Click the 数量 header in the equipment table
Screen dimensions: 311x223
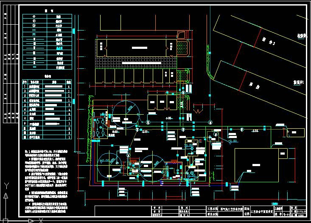(x=69, y=82)
